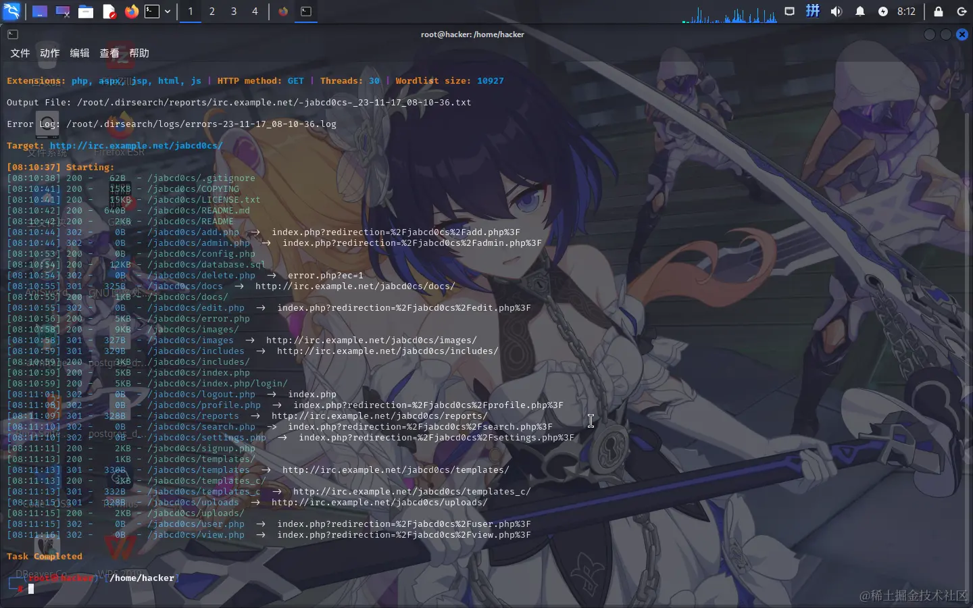973x608 pixels.
Task: Launch Firefox from the panel launcher
Action: (132, 11)
